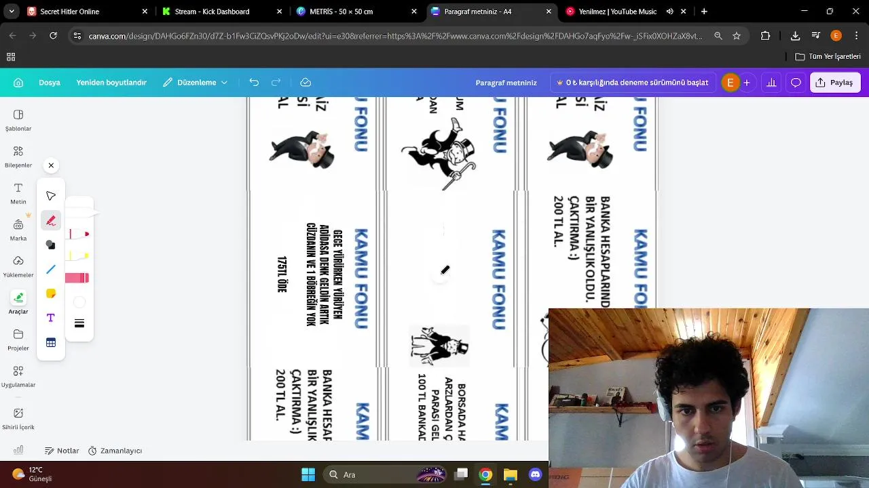Open Yeniden boyutlandır menu

111,83
